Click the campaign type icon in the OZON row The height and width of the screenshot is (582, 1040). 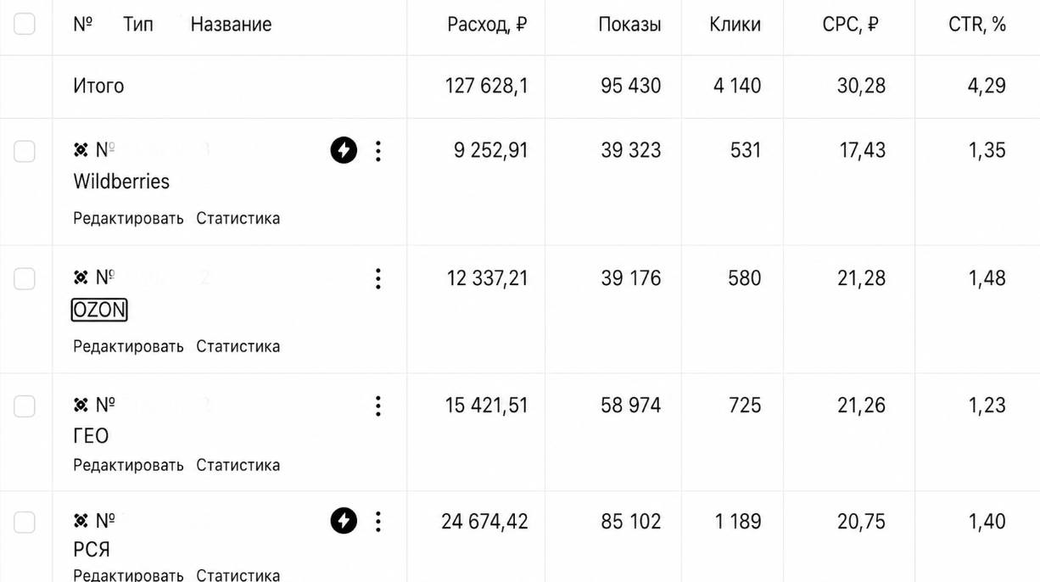coord(81,277)
